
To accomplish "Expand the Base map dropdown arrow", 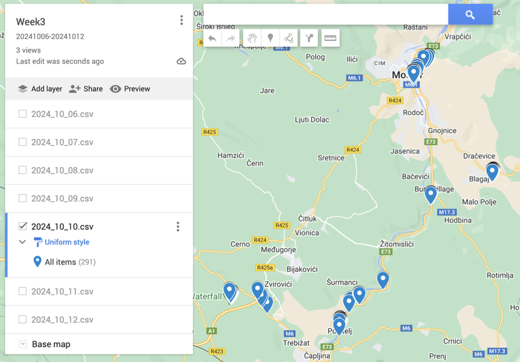I will (x=23, y=344).
